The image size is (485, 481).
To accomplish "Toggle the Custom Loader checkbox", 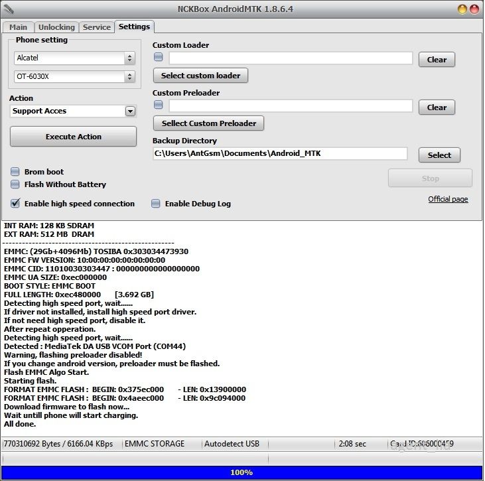I will point(158,57).
